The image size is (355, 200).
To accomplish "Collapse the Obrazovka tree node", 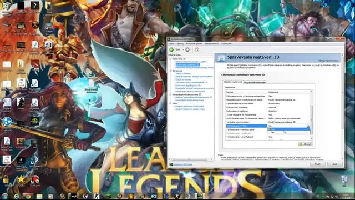I will point(170,71).
